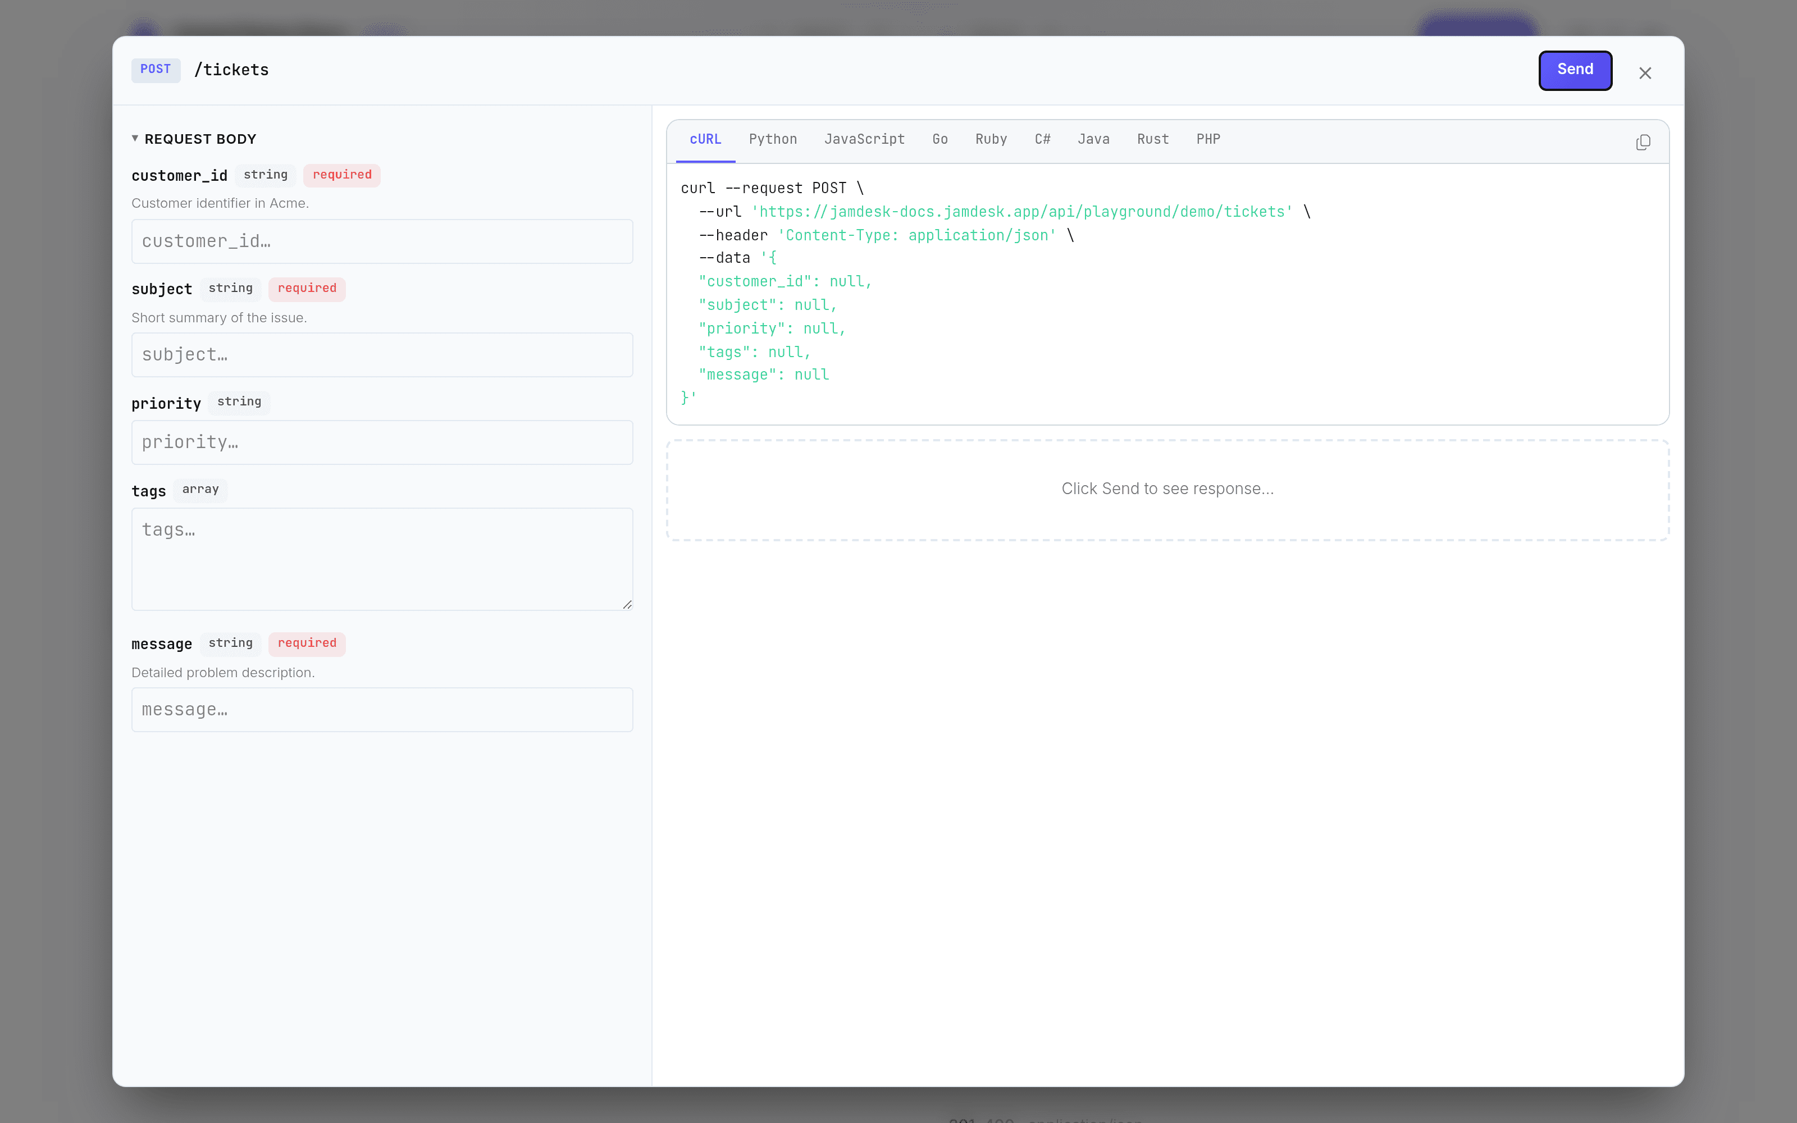The image size is (1797, 1123).
Task: Click inside the tags textarea
Action: 382,559
